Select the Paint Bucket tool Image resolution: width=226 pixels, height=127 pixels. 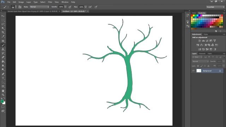point(3,61)
